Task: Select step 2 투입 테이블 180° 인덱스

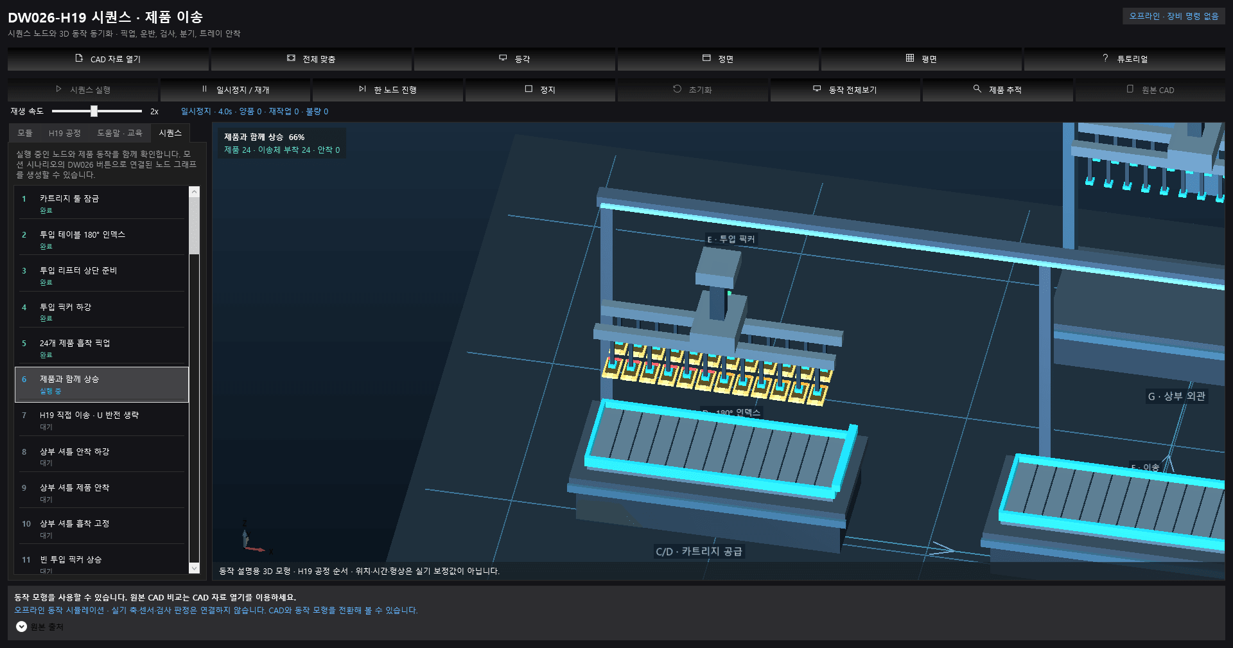Action: point(101,240)
